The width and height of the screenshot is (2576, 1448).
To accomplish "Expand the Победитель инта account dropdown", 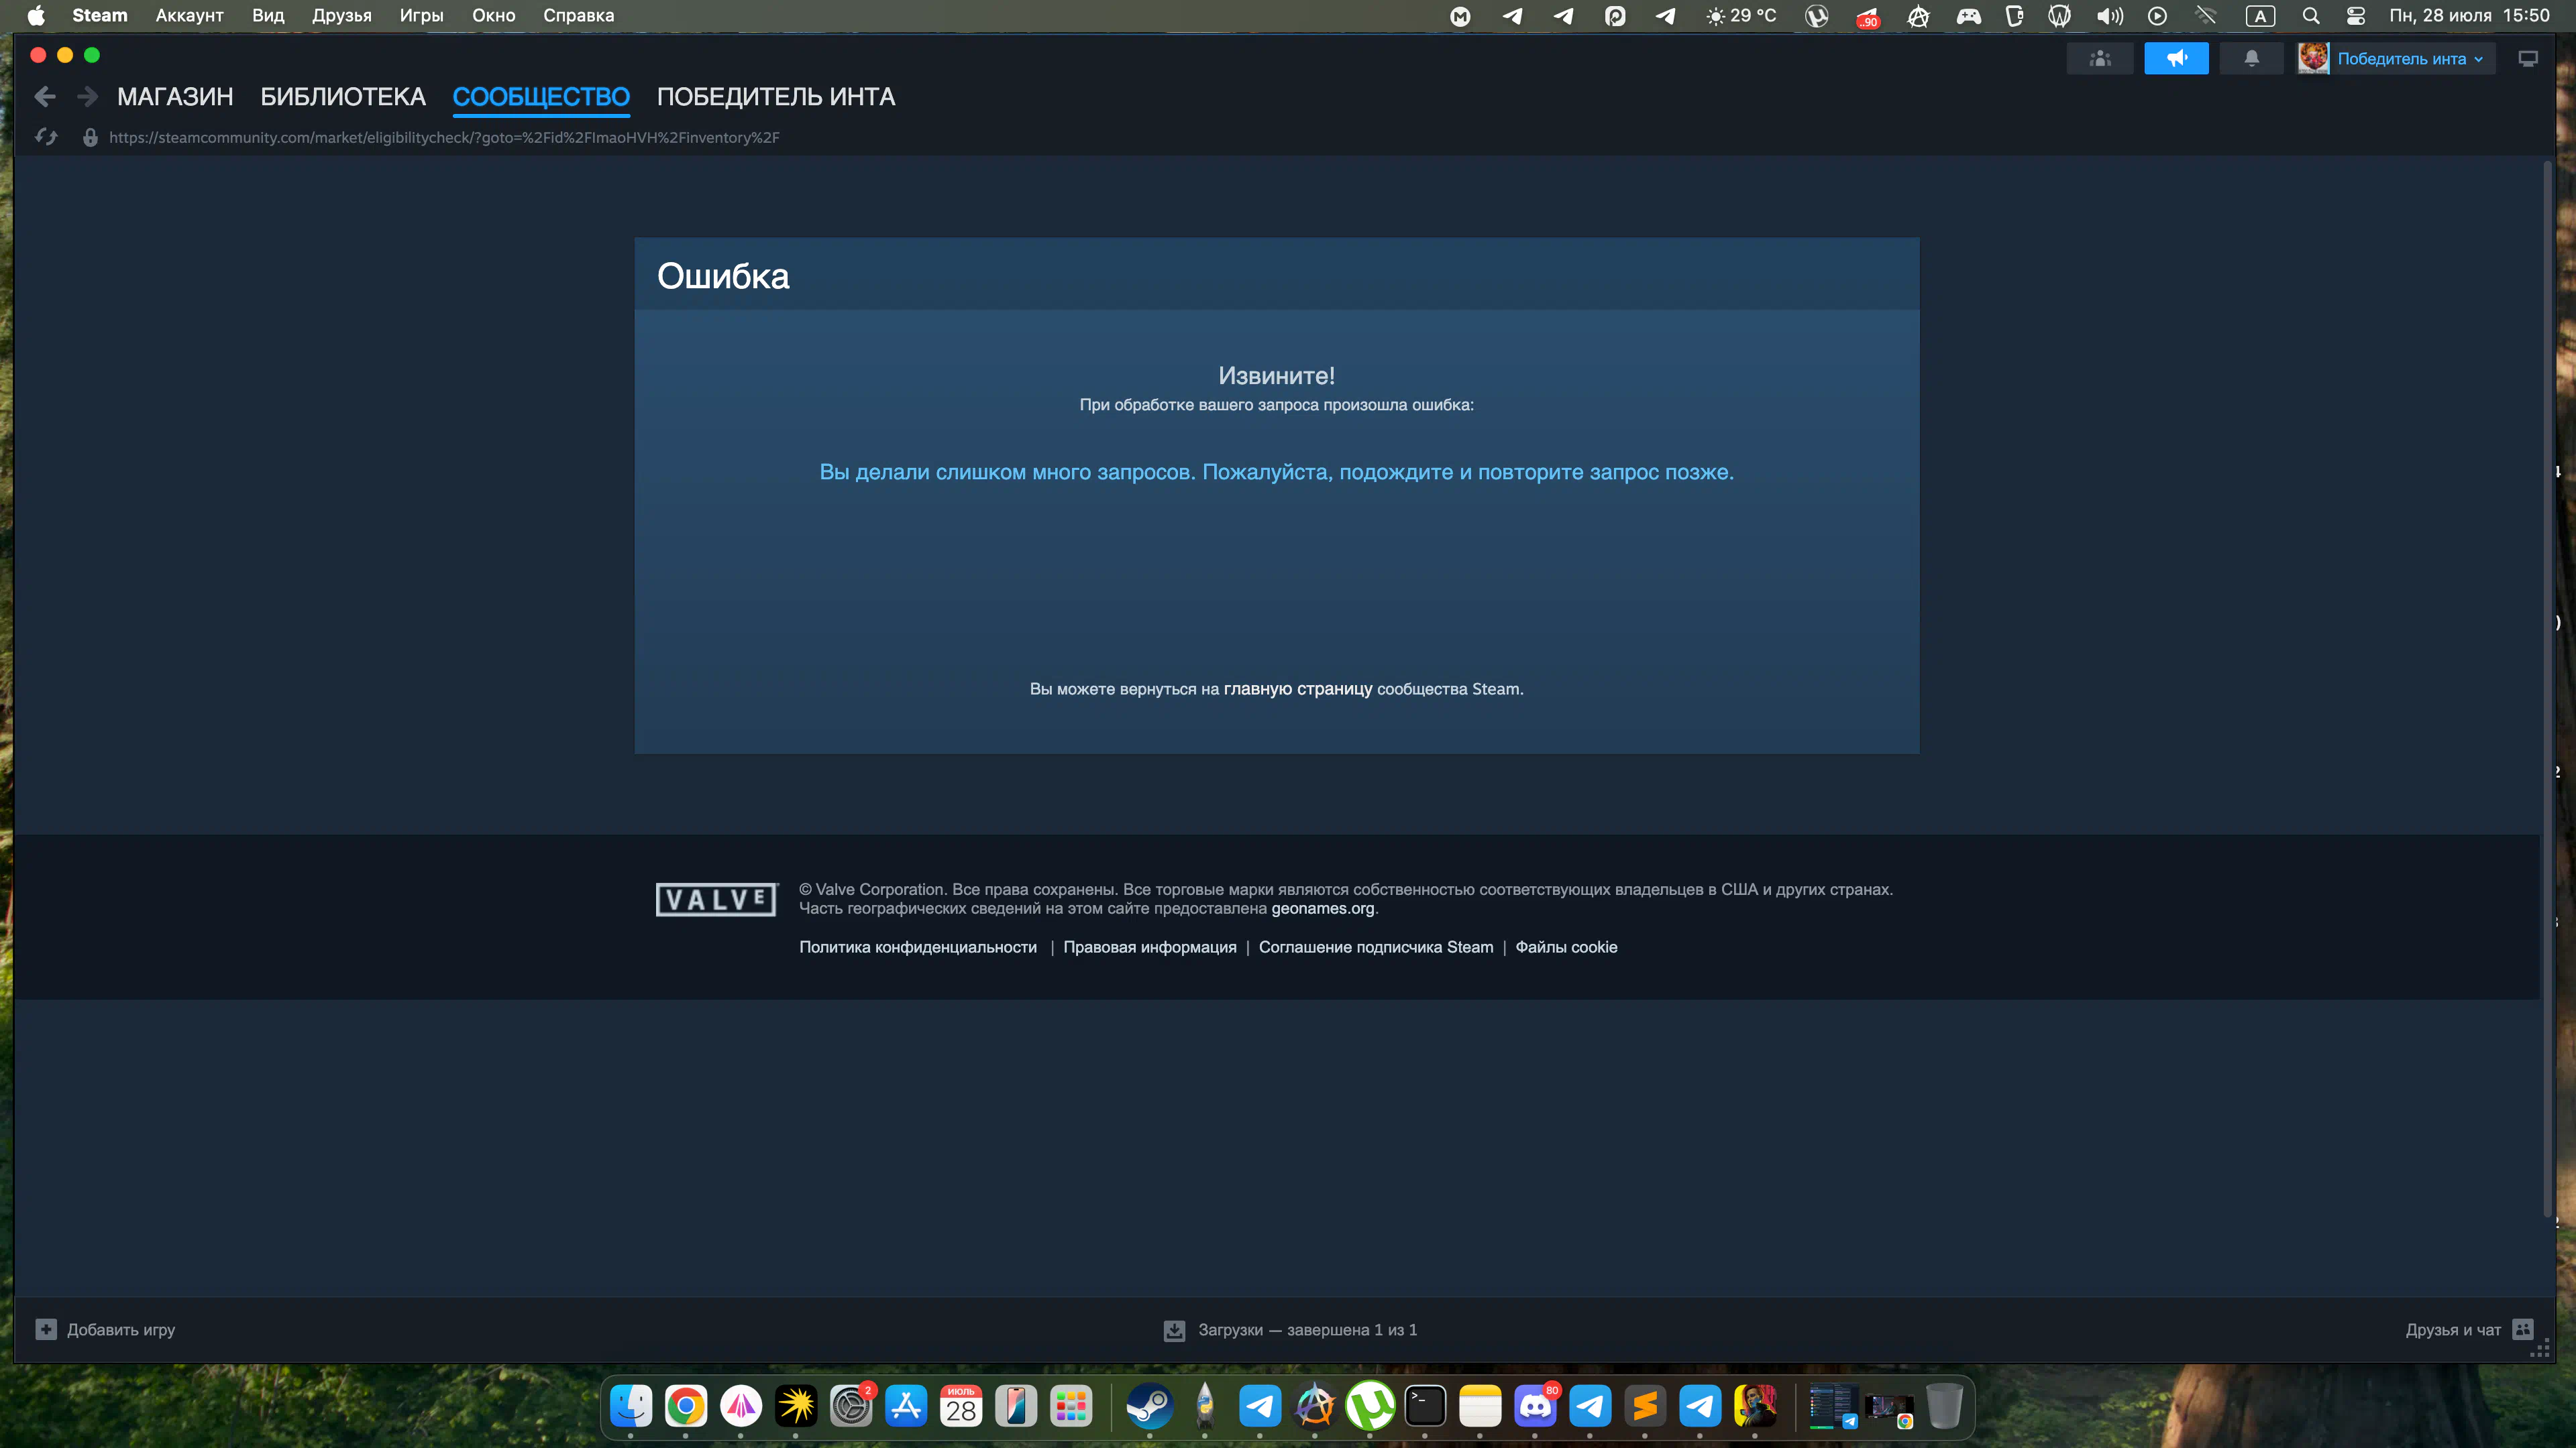I will 2410,59.
